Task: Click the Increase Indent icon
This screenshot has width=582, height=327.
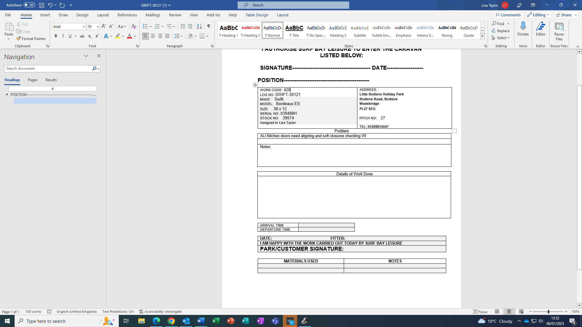Action: pos(190,26)
